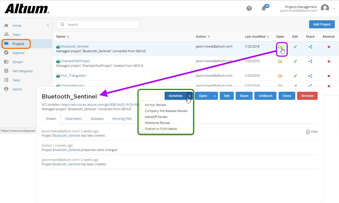Open the Team page in sidebar
This screenshot has width=339, height=203.
tap(16, 35)
